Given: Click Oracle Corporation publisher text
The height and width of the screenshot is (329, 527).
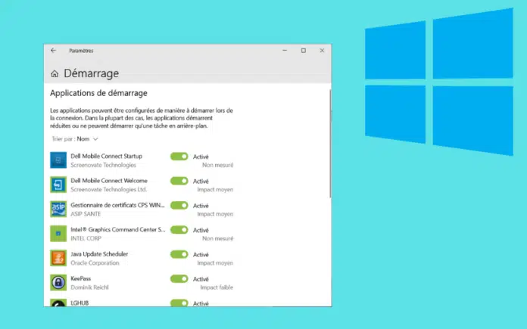Looking at the screenshot, I should [95, 263].
